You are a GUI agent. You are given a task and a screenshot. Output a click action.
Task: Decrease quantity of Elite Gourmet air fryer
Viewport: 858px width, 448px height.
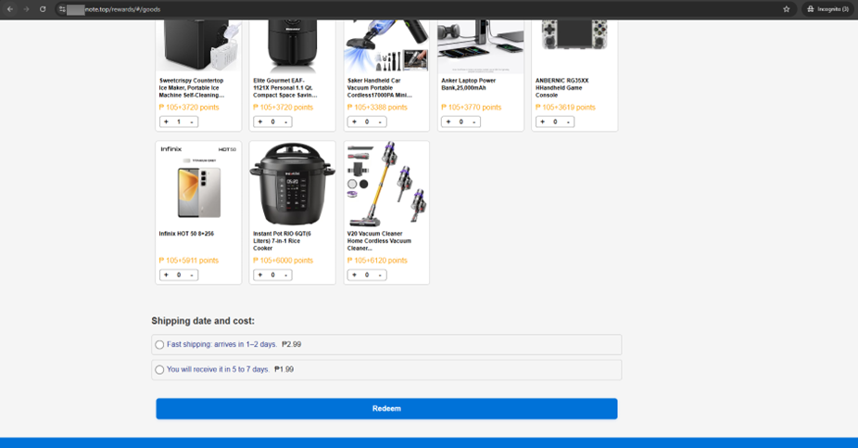(285, 122)
